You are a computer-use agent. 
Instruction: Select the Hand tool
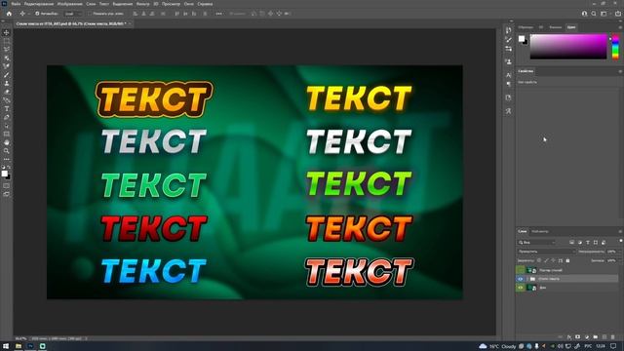coord(7,142)
